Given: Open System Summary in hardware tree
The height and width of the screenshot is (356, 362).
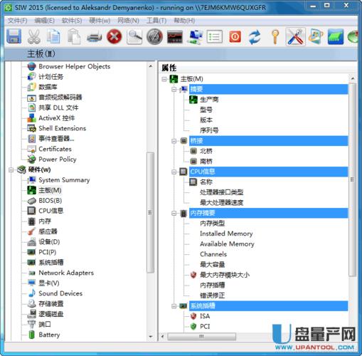Looking at the screenshot, I should point(64,180).
